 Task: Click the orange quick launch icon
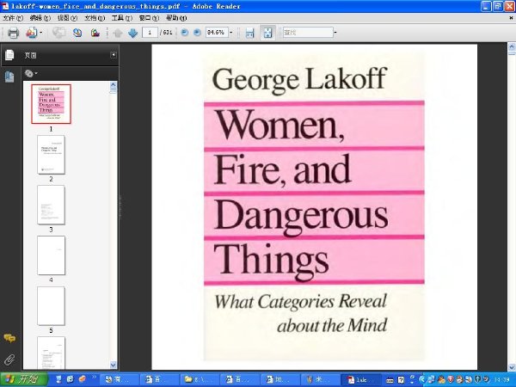pyautogui.click(x=82, y=379)
